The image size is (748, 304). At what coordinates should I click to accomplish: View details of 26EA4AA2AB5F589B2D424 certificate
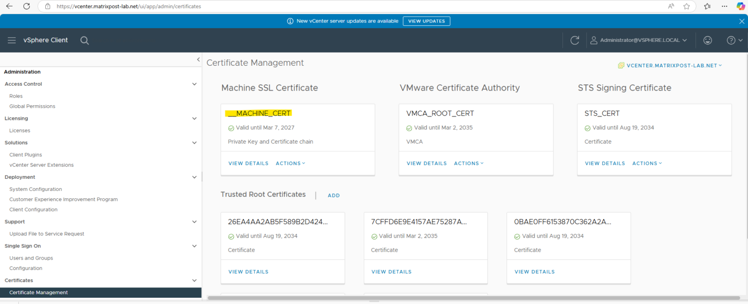click(x=248, y=272)
